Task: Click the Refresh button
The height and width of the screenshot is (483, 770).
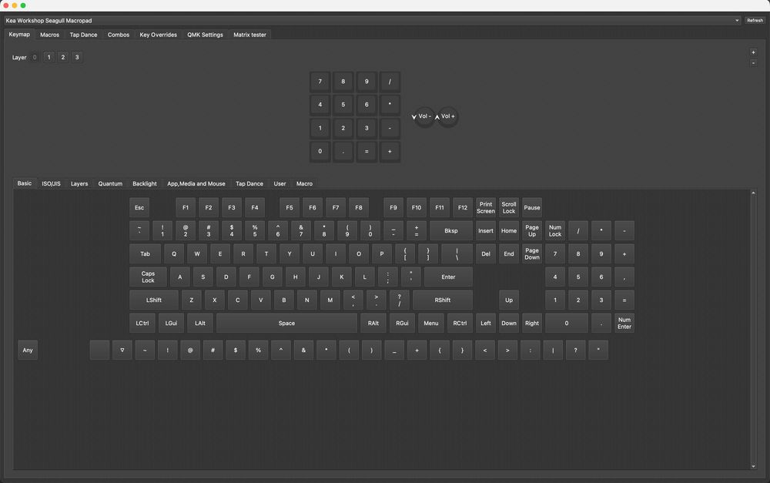Action: point(755,21)
